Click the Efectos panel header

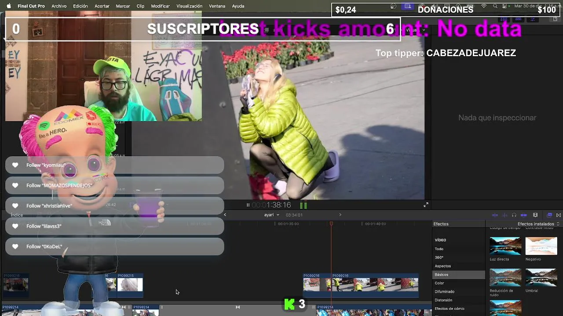point(441,224)
